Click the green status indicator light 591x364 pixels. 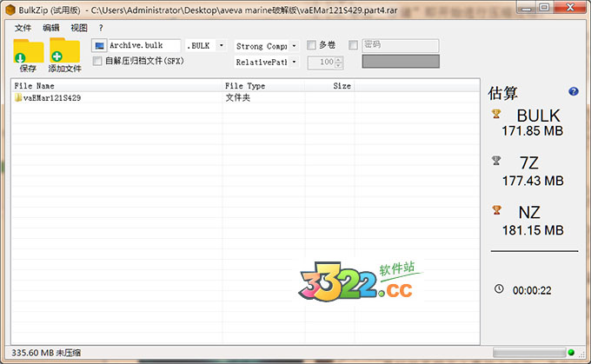tap(571, 353)
